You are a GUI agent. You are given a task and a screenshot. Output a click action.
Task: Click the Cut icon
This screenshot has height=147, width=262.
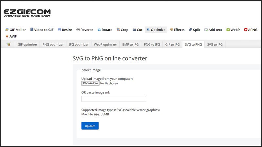134,30
